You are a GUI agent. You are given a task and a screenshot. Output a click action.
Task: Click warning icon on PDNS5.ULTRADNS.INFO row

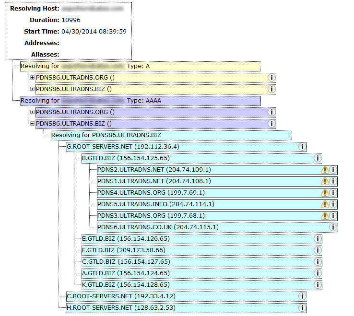(325, 204)
